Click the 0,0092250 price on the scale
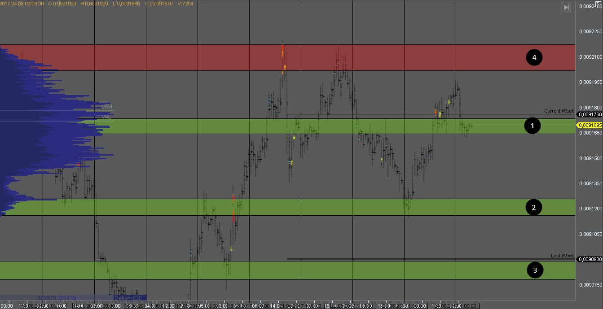Image resolution: width=603 pixels, height=309 pixels. point(590,31)
